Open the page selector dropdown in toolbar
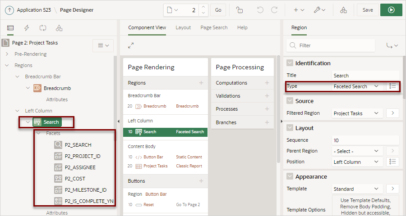 coord(172,10)
